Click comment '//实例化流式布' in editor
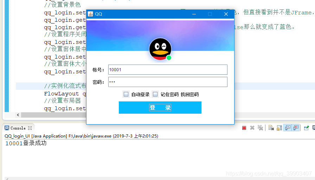This screenshot has height=180, width=315. point(65,86)
